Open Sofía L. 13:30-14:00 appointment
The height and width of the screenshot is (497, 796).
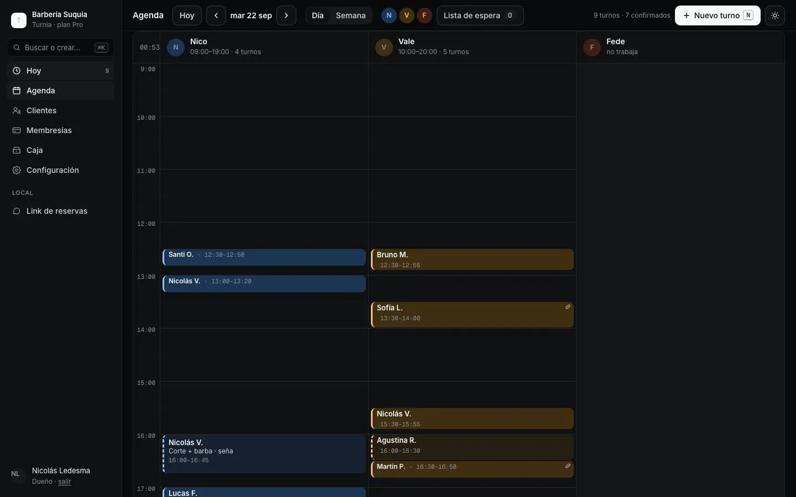pos(473,315)
